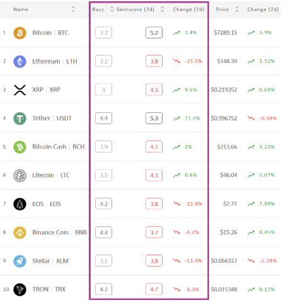Click Bitcoin's 5.2 sentscore badge
This screenshot has width=296, height=305.
pos(154,33)
